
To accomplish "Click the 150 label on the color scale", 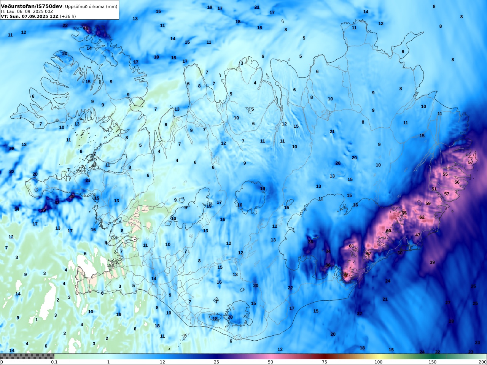I will [433, 362].
